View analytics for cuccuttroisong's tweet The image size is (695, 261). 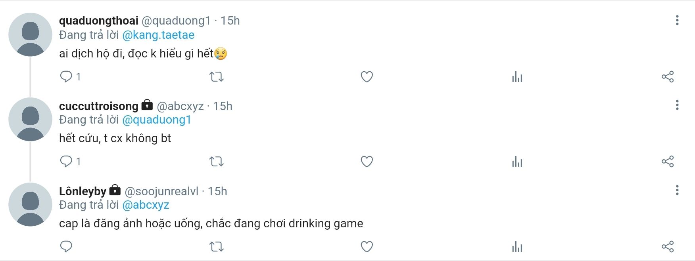pos(517,162)
